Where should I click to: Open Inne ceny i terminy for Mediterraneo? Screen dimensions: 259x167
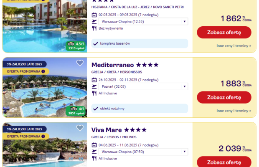coord(234,111)
